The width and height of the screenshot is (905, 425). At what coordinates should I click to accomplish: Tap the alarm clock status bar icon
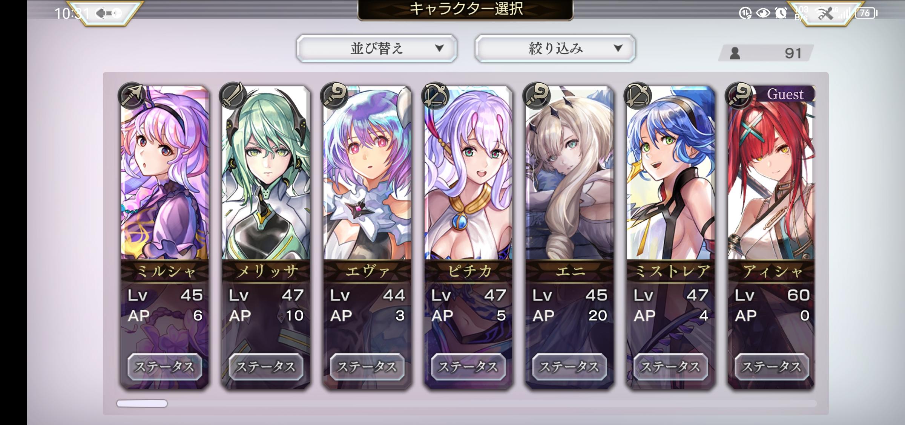click(x=781, y=13)
